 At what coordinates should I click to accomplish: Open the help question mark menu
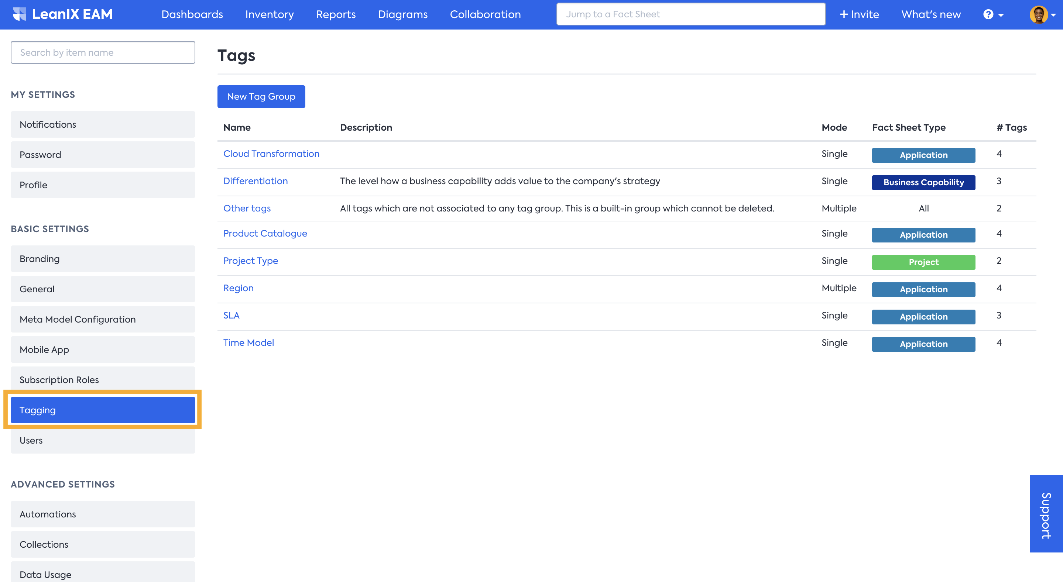coord(988,14)
